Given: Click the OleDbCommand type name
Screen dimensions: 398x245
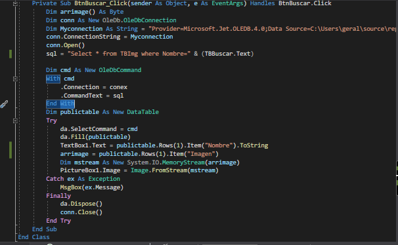Looking at the screenshot, I should 120,70.
